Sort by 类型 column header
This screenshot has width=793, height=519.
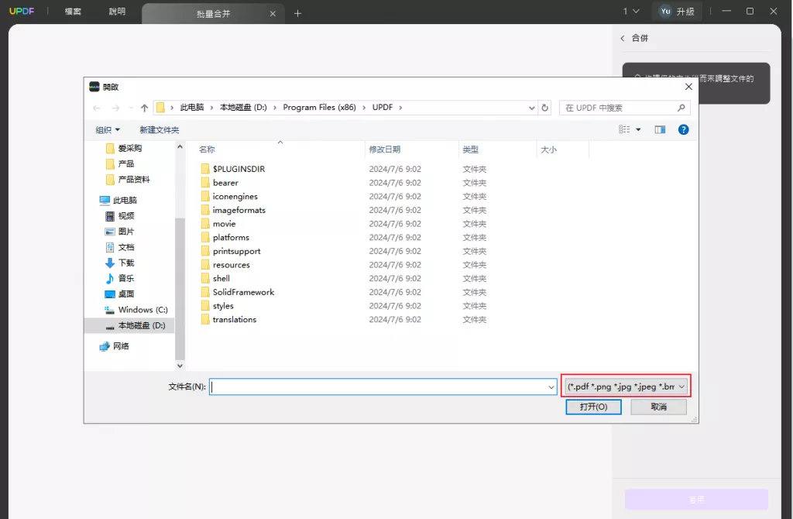tap(470, 150)
